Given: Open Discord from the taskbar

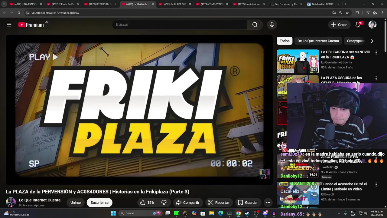Looking at the screenshot, I should pos(265,213).
